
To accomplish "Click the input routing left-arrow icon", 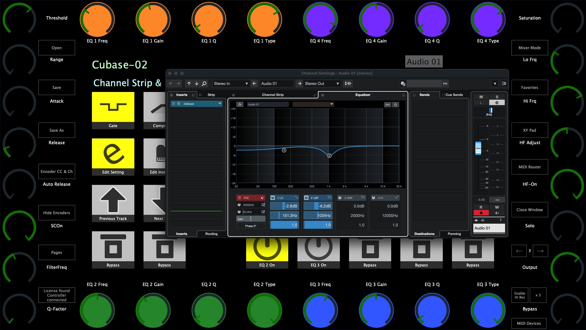I will (254, 83).
